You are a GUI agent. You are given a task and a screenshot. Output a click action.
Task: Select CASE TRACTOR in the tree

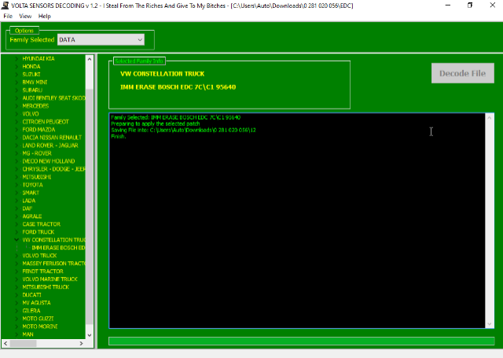click(x=42, y=224)
